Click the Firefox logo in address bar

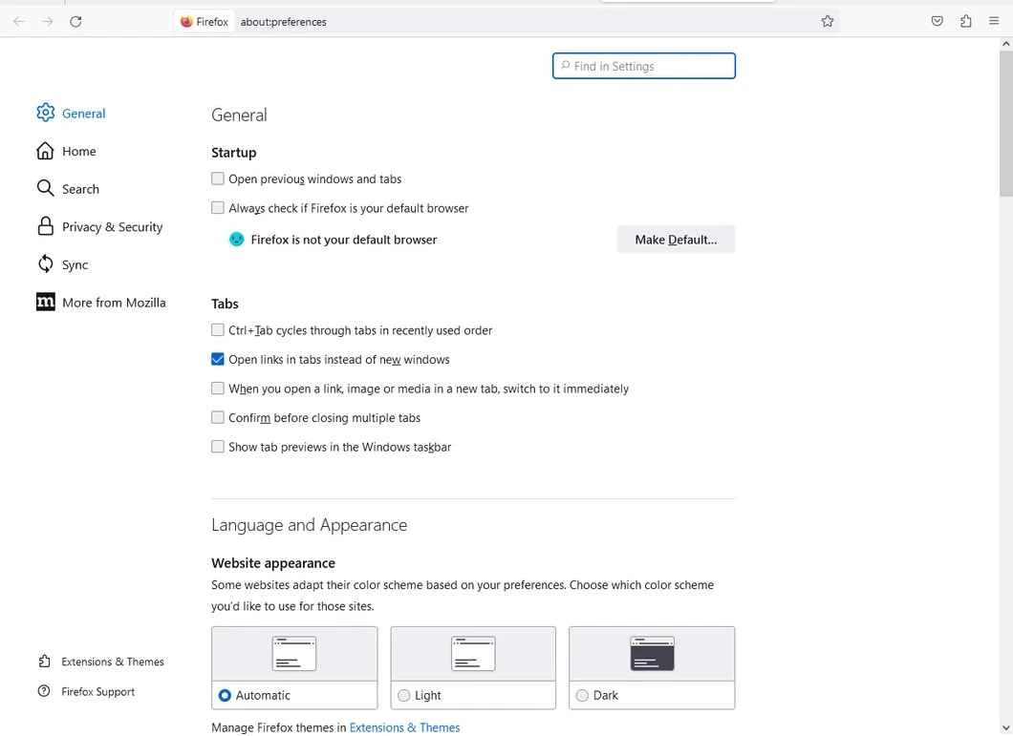point(186,21)
